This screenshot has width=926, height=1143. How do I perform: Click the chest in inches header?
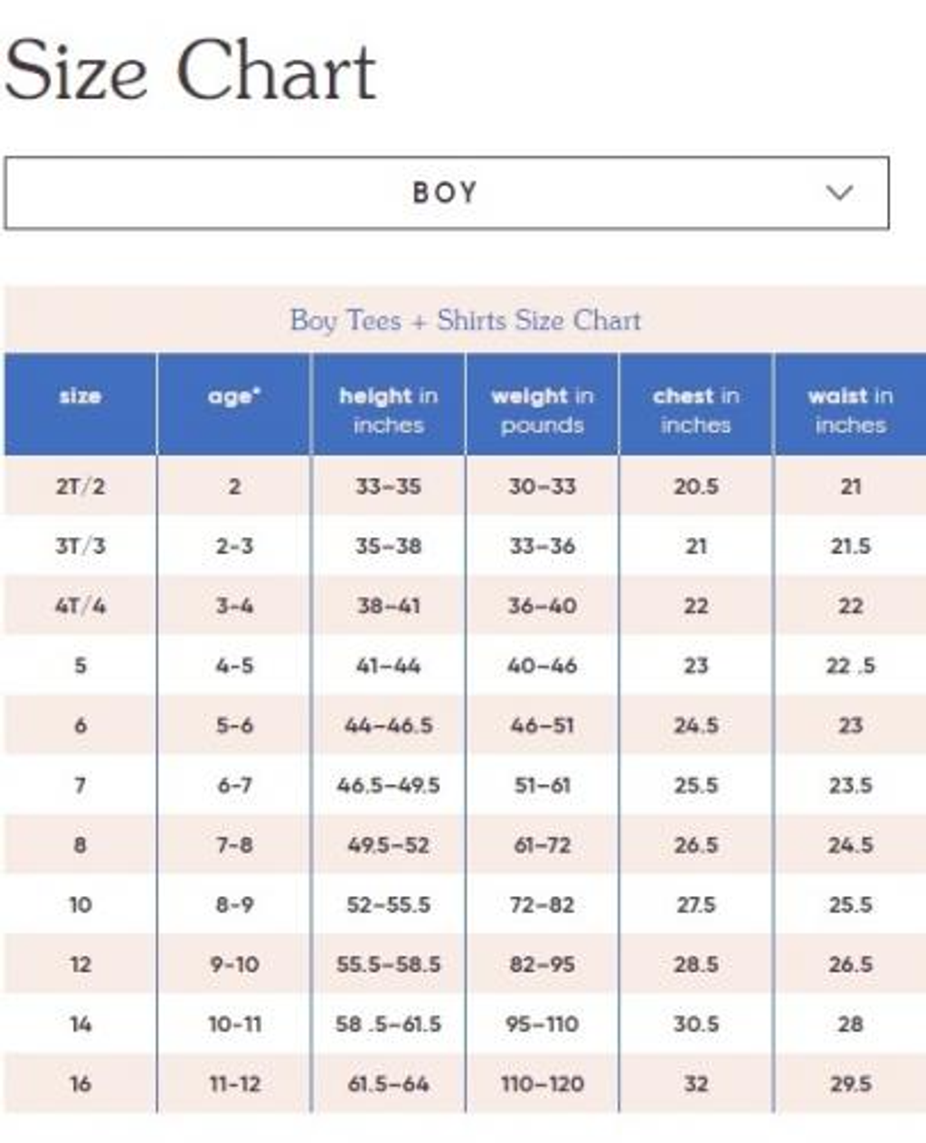[695, 410]
